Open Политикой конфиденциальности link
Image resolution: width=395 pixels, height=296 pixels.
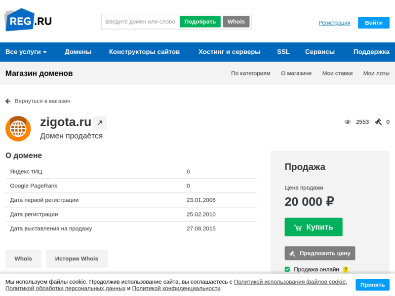176,289
